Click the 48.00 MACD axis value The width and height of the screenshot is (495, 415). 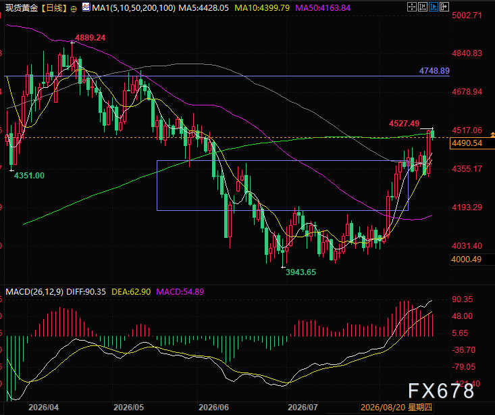[x=462, y=316]
